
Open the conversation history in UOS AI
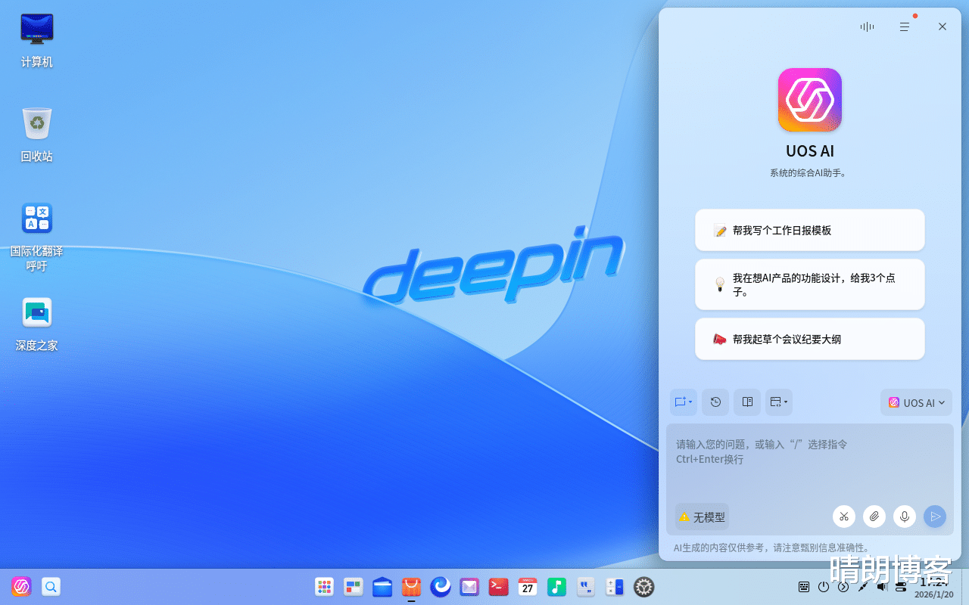tap(715, 402)
